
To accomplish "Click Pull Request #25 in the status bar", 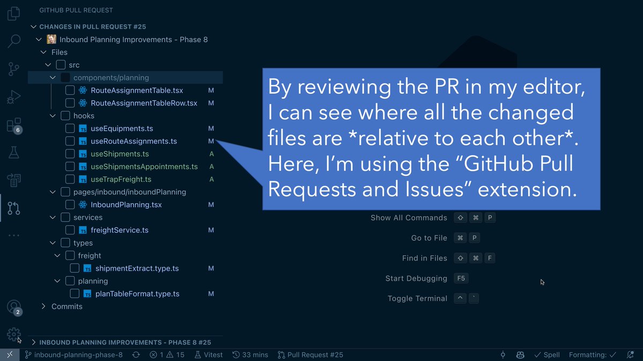I will click(x=310, y=355).
